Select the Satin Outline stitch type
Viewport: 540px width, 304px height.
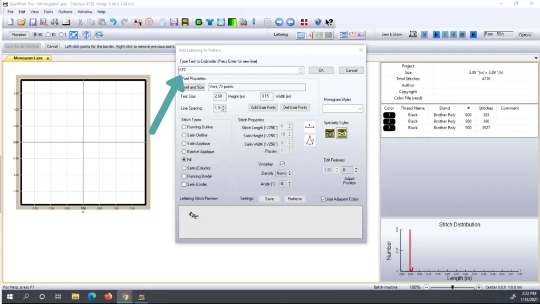click(x=184, y=135)
